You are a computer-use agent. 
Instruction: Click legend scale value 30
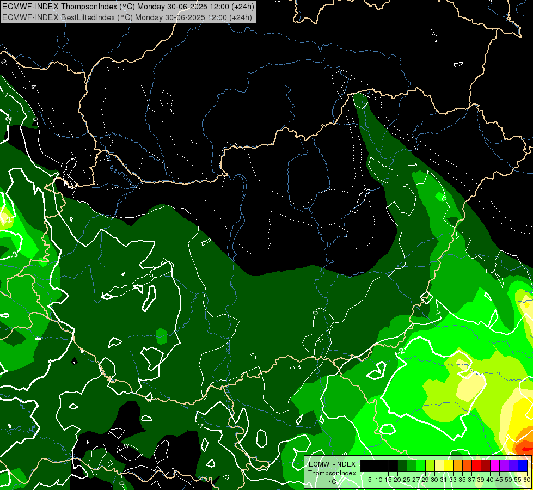click(x=434, y=480)
